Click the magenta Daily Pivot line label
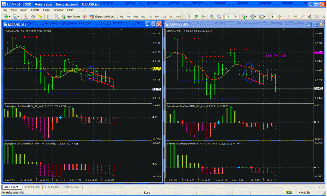This screenshot has width=327, height=196. pos(275,55)
